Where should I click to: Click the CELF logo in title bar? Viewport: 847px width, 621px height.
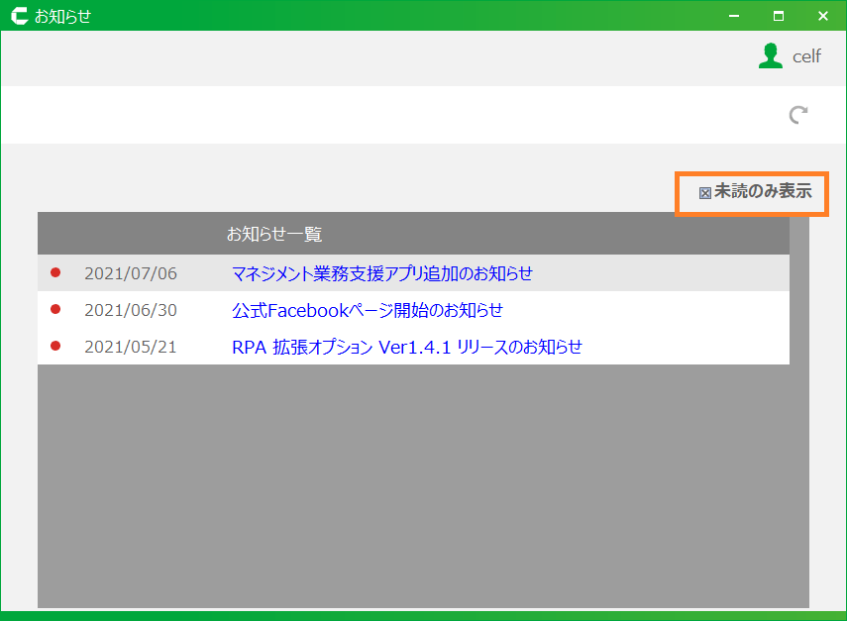18,16
